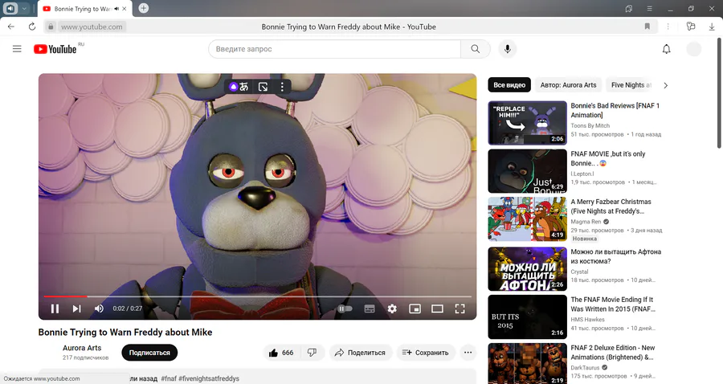Open the notifications bell
723x384 pixels.
[x=666, y=49]
